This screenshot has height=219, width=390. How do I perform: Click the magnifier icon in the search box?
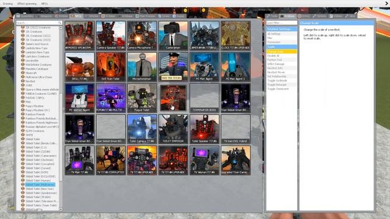pos(60,23)
